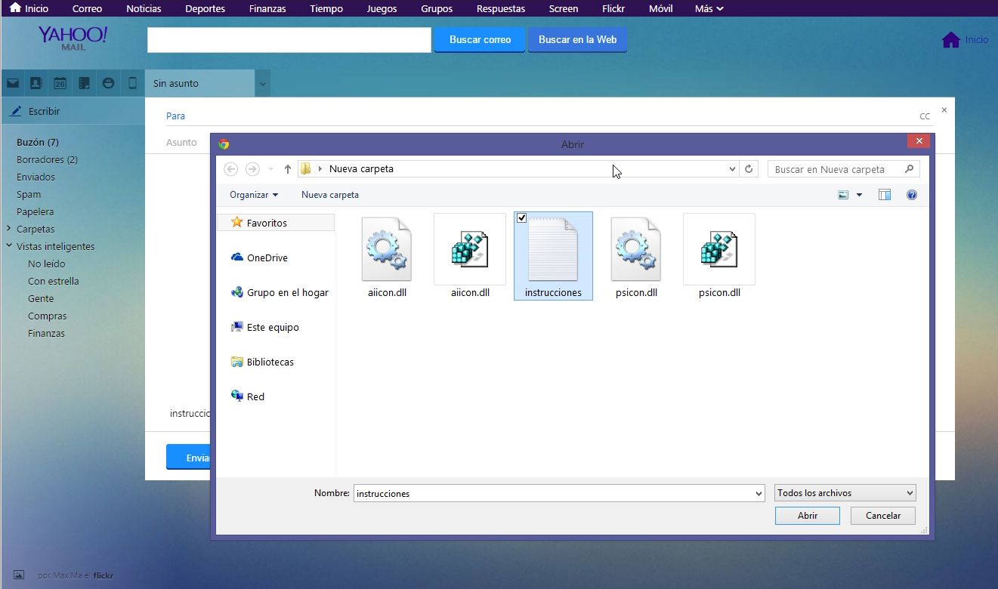The height and width of the screenshot is (589, 998).
Task: Select the second aiicon.dll cube file
Action: point(470,257)
